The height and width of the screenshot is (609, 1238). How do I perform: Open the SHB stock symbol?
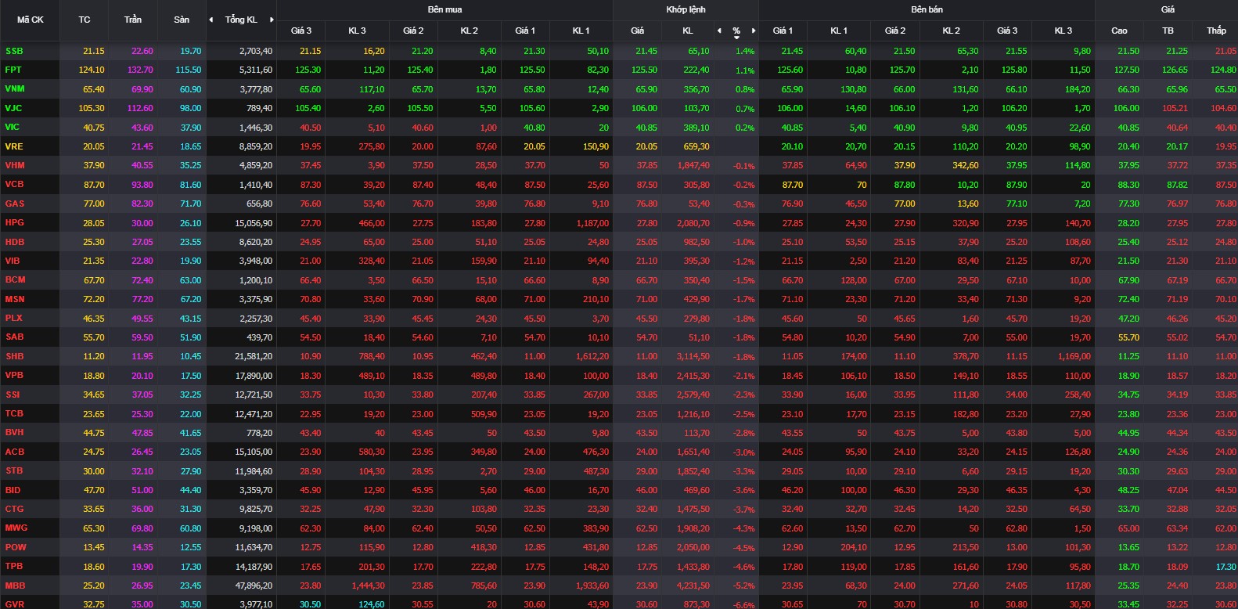point(14,356)
